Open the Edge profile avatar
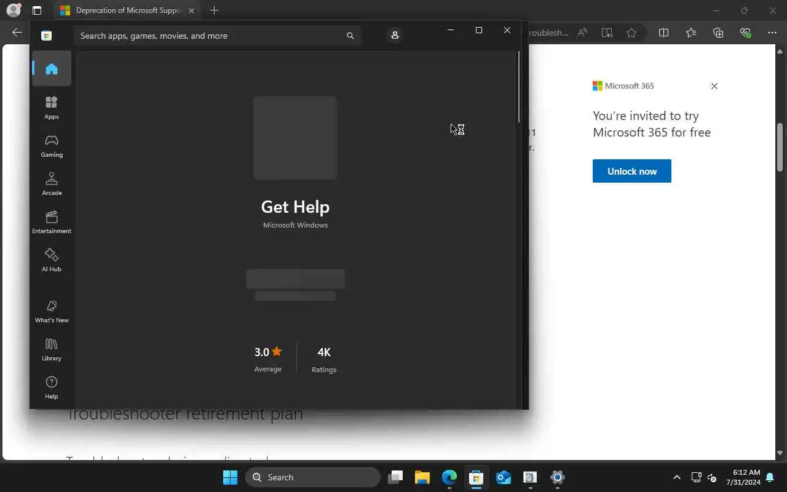The image size is (787, 492). pos(13,10)
